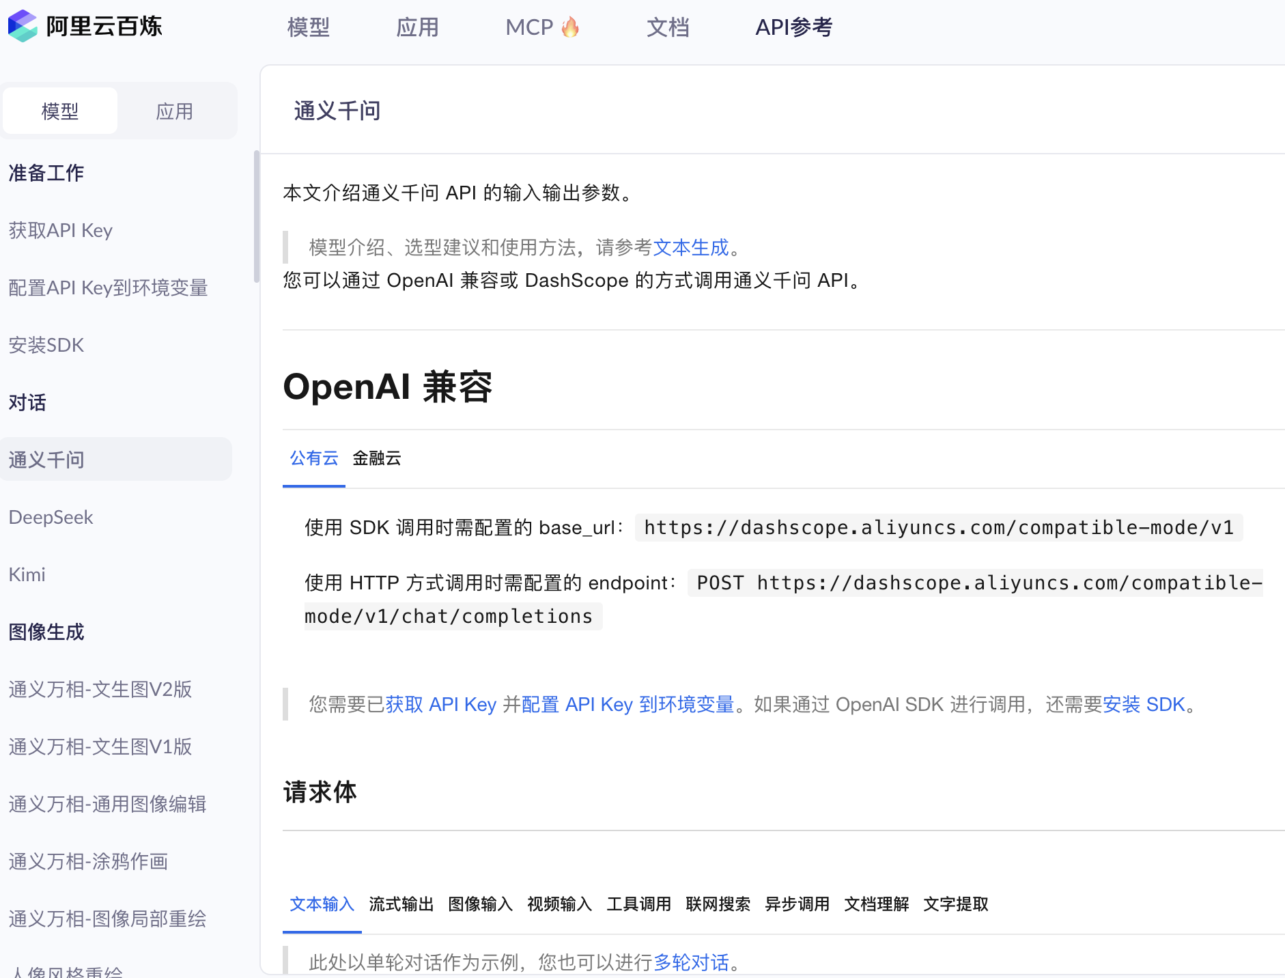1285x978 pixels.
Task: Follow the 文本生成 link
Action: tap(690, 247)
